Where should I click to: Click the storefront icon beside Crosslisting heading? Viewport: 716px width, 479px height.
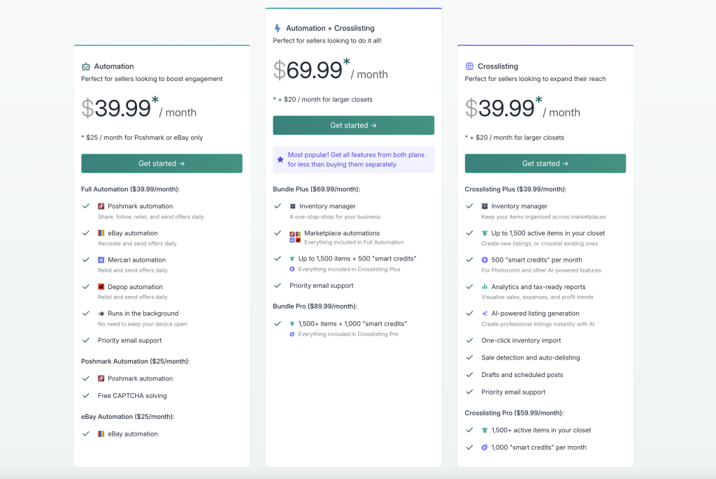coord(469,66)
